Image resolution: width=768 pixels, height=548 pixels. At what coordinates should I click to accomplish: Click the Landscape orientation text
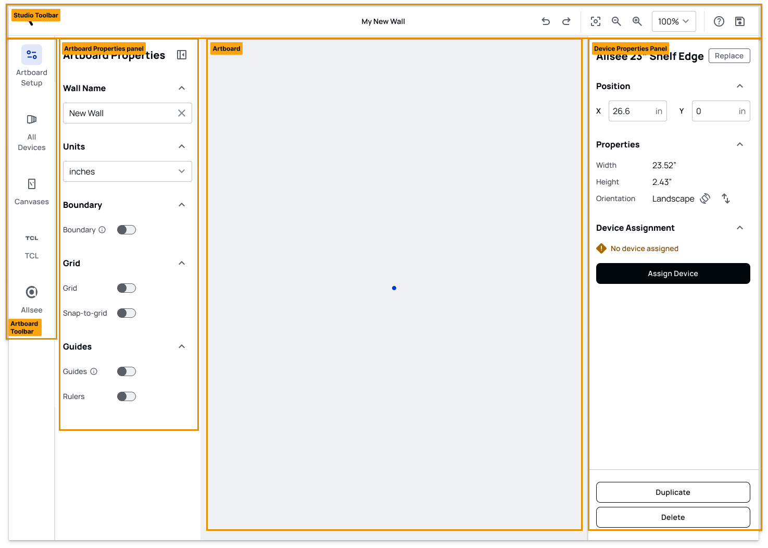[673, 198]
